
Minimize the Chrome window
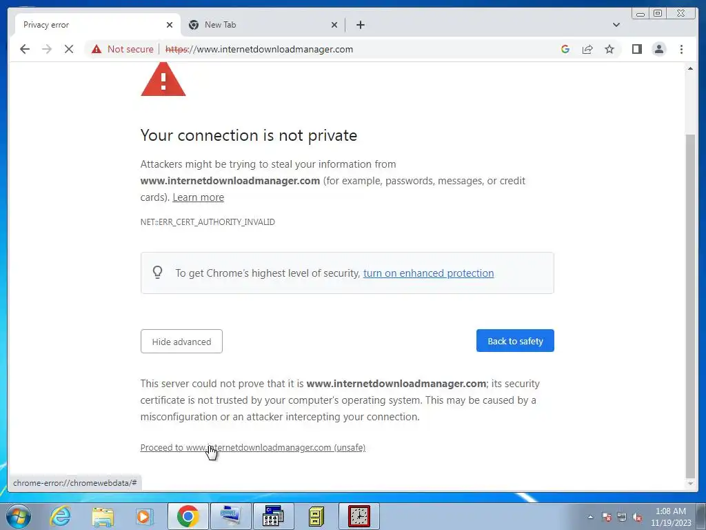point(641,14)
